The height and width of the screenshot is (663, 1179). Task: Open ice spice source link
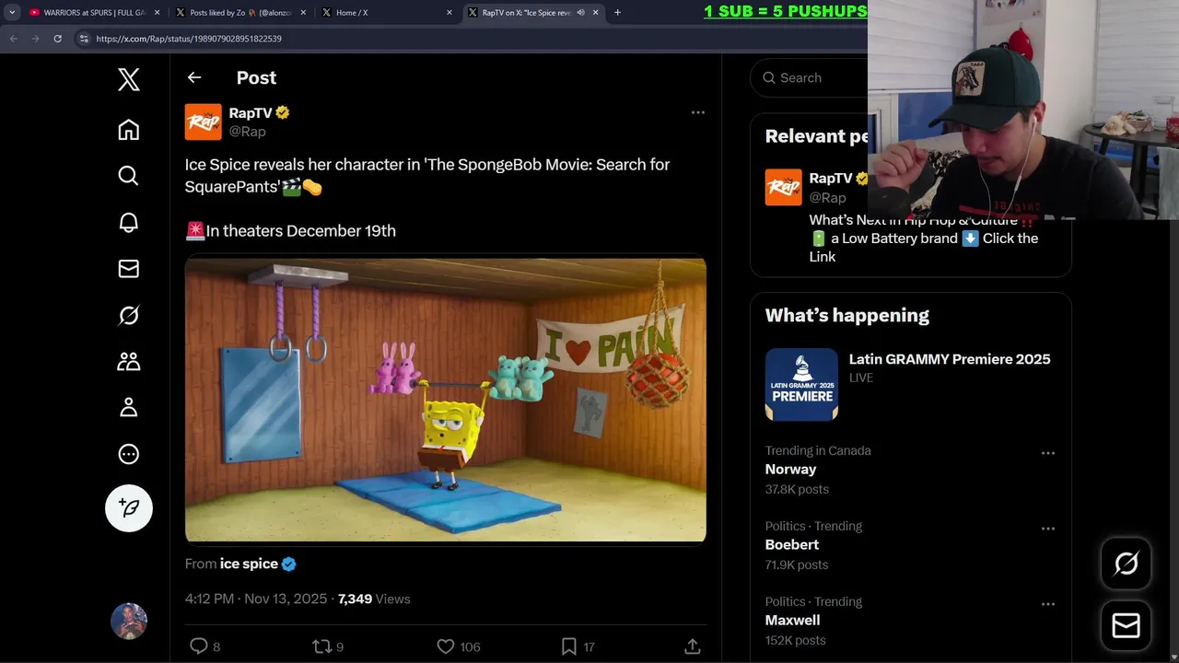[x=249, y=564]
